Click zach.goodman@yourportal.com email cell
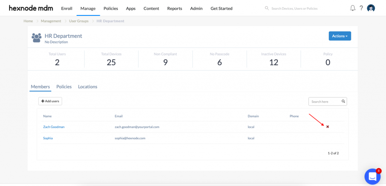 [137, 127]
